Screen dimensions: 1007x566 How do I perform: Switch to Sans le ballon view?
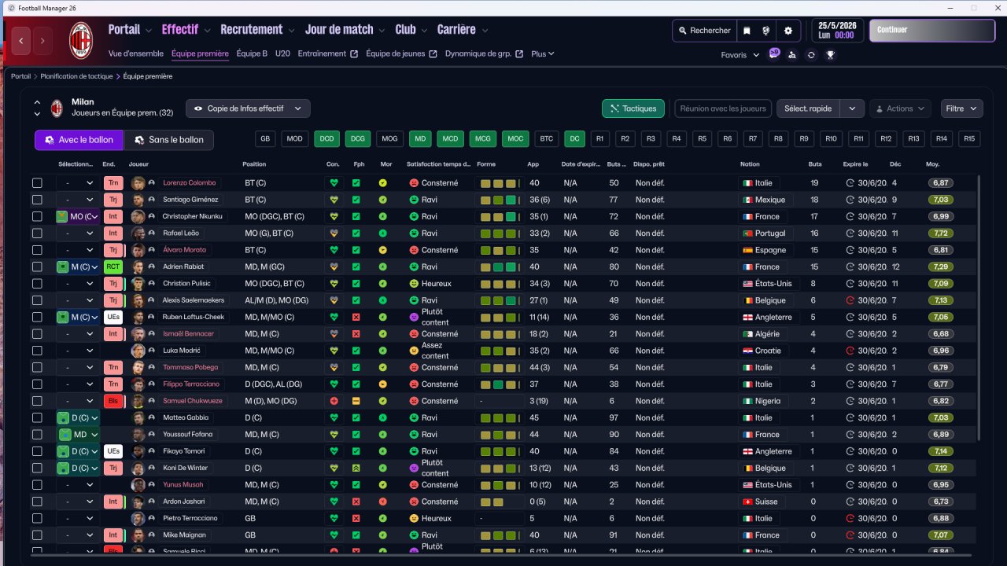pos(169,140)
